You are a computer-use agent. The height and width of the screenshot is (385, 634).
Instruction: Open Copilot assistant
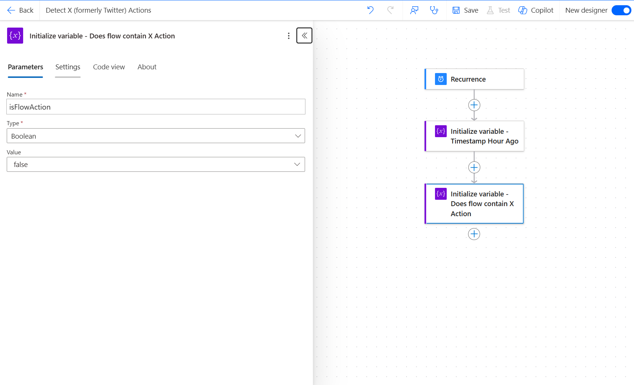(536, 10)
